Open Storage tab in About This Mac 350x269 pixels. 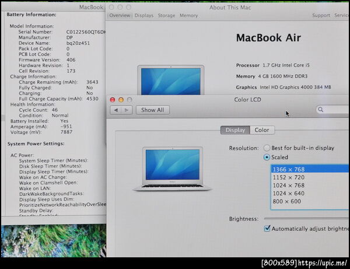[x=166, y=16]
